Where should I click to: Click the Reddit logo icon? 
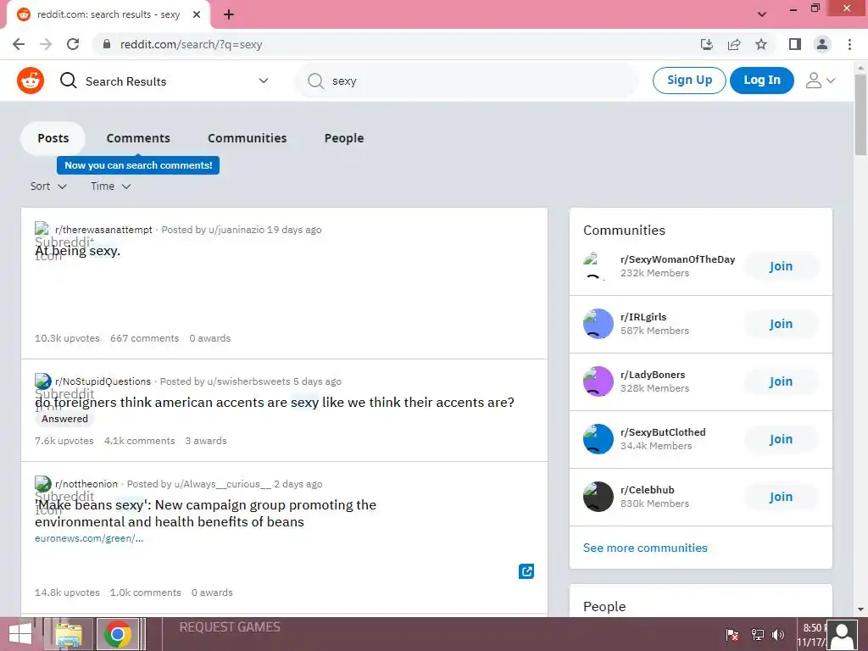31,81
